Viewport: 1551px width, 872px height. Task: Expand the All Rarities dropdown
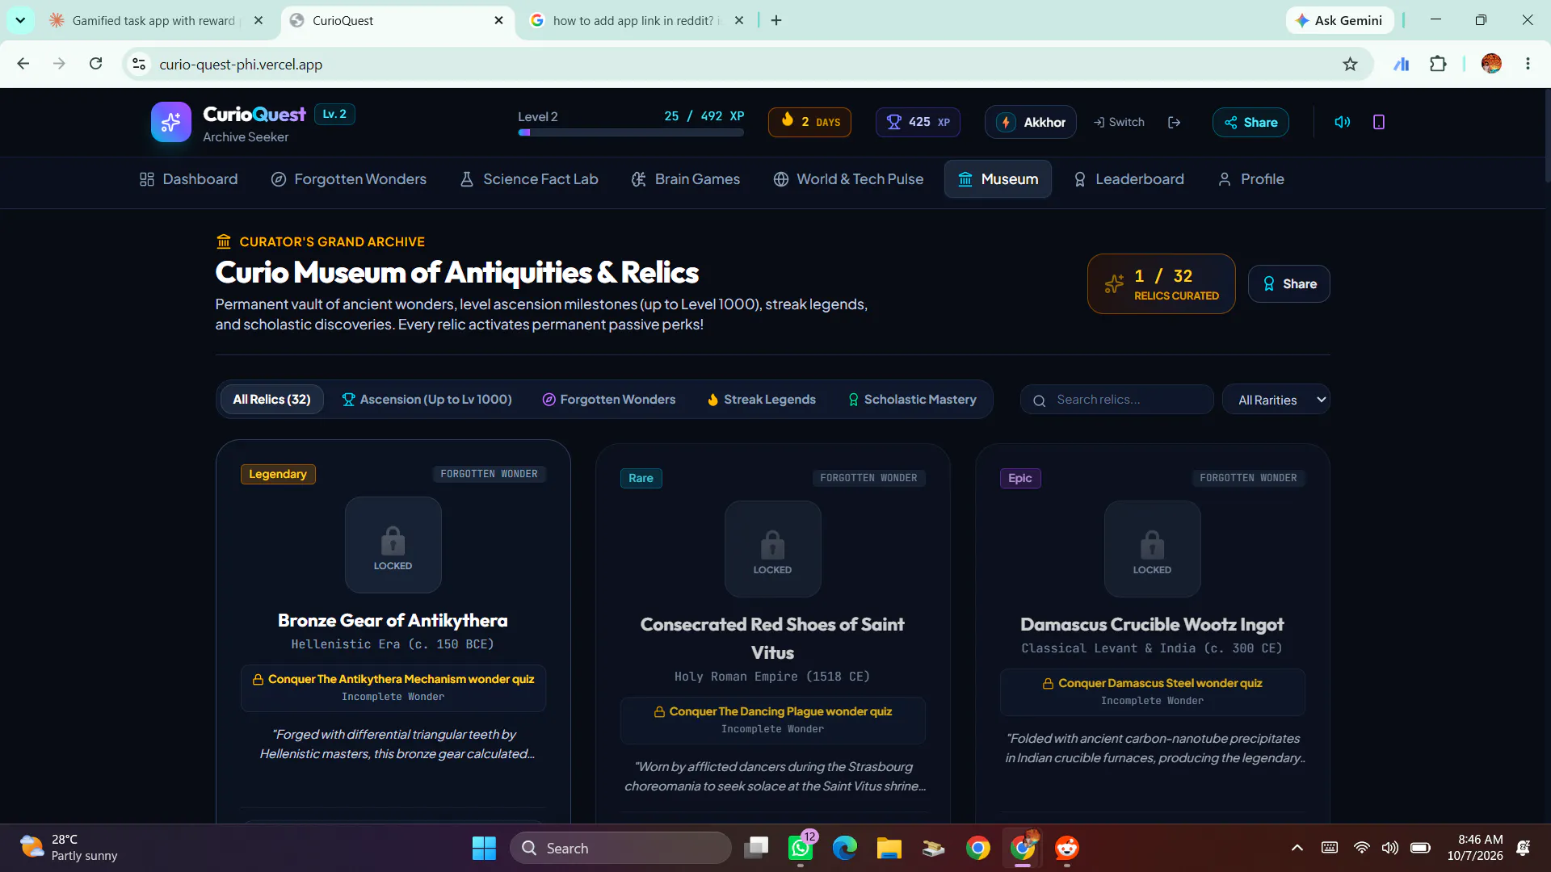1276,400
